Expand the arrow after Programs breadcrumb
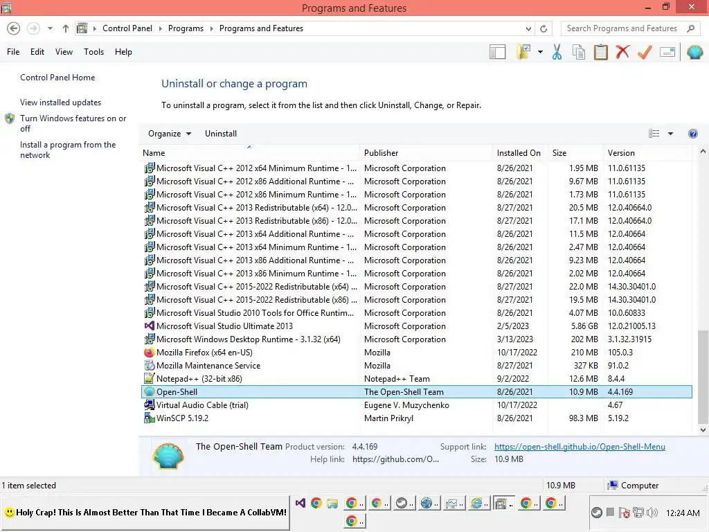709x532 pixels. tap(211, 28)
